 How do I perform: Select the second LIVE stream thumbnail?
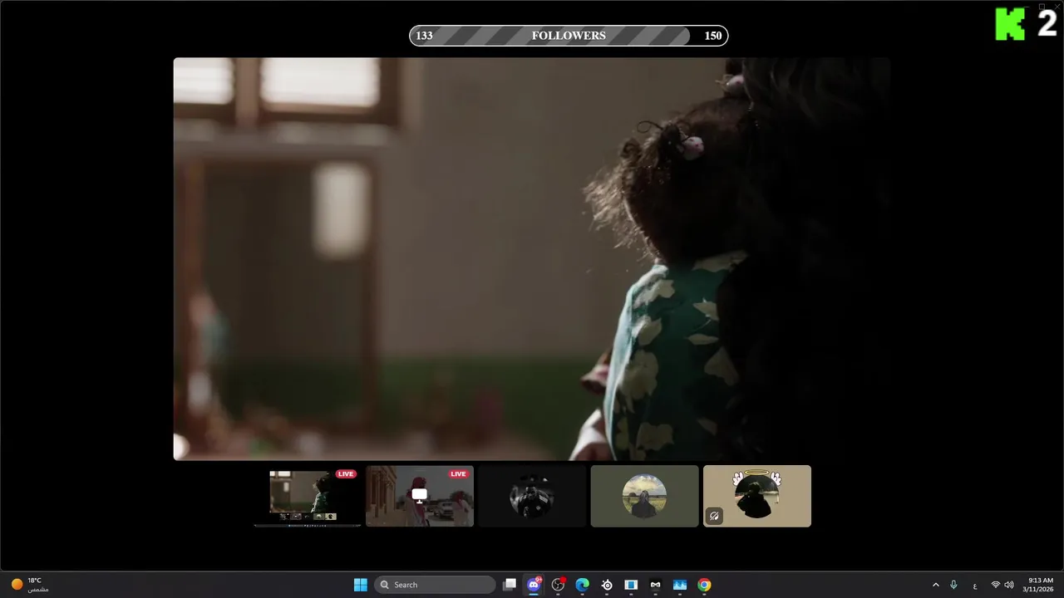pos(420,496)
